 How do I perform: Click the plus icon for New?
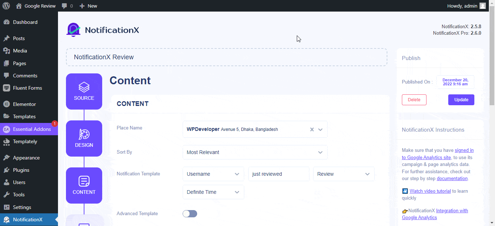pyautogui.click(x=82, y=6)
